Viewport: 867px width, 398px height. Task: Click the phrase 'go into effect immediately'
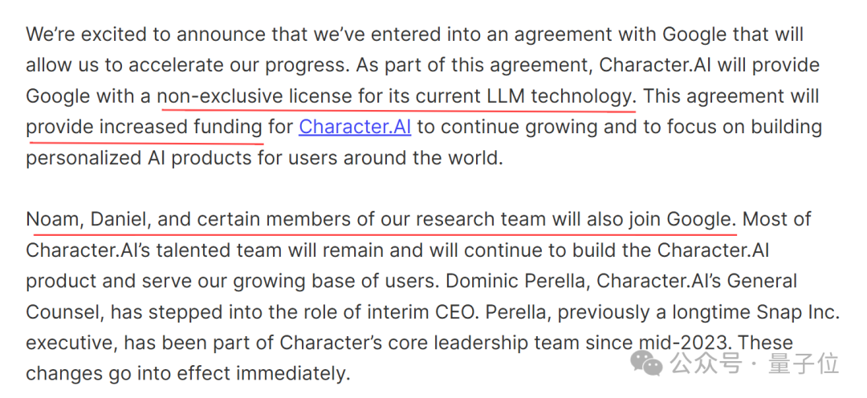pyautogui.click(x=226, y=374)
